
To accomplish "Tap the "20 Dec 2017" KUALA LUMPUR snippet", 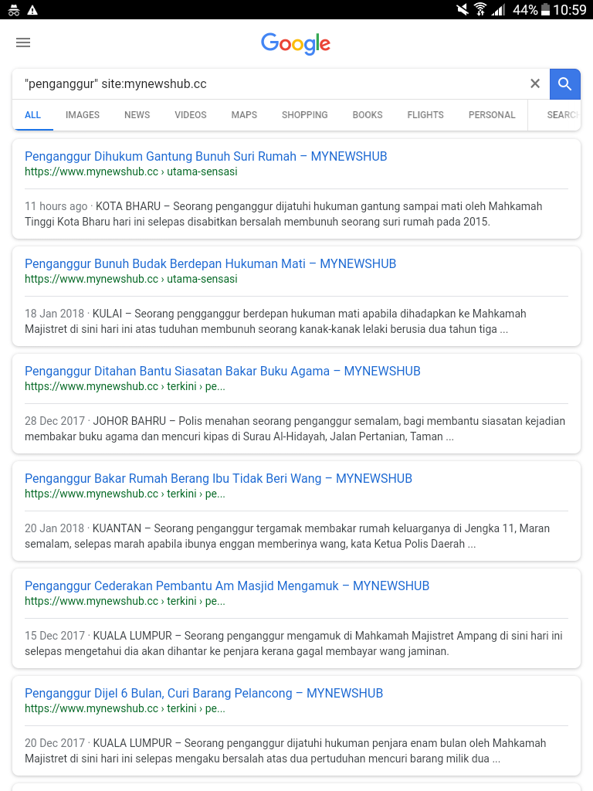I will click(x=286, y=751).
